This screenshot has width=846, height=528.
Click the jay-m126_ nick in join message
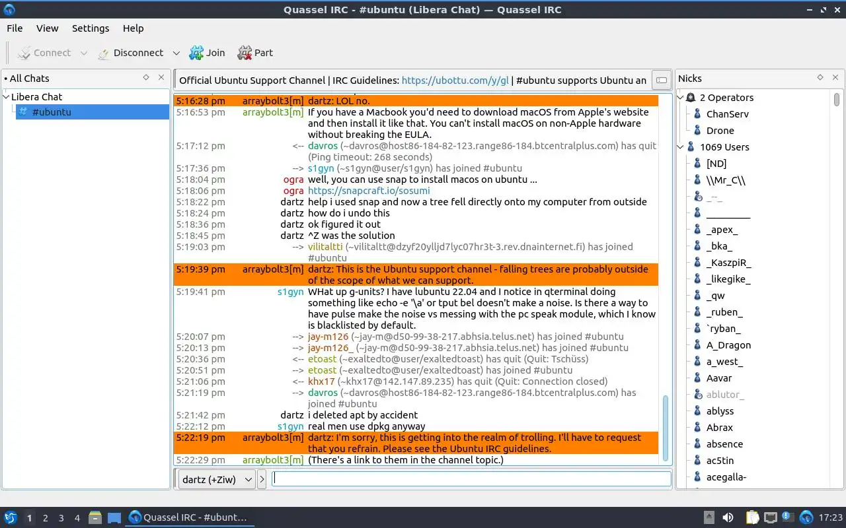(x=330, y=348)
